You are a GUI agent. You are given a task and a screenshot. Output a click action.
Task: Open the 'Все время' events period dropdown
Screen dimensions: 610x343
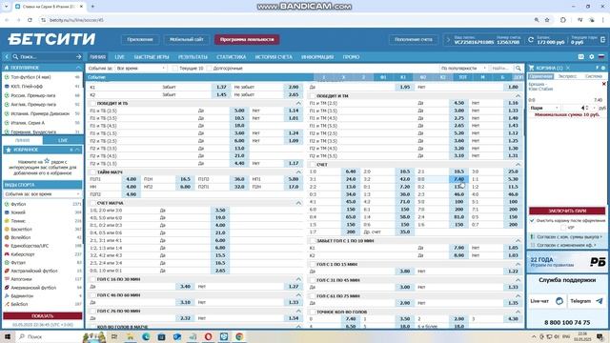(141, 68)
